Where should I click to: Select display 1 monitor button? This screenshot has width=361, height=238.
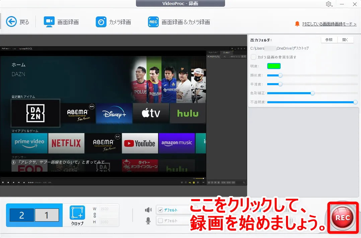pos(47,215)
